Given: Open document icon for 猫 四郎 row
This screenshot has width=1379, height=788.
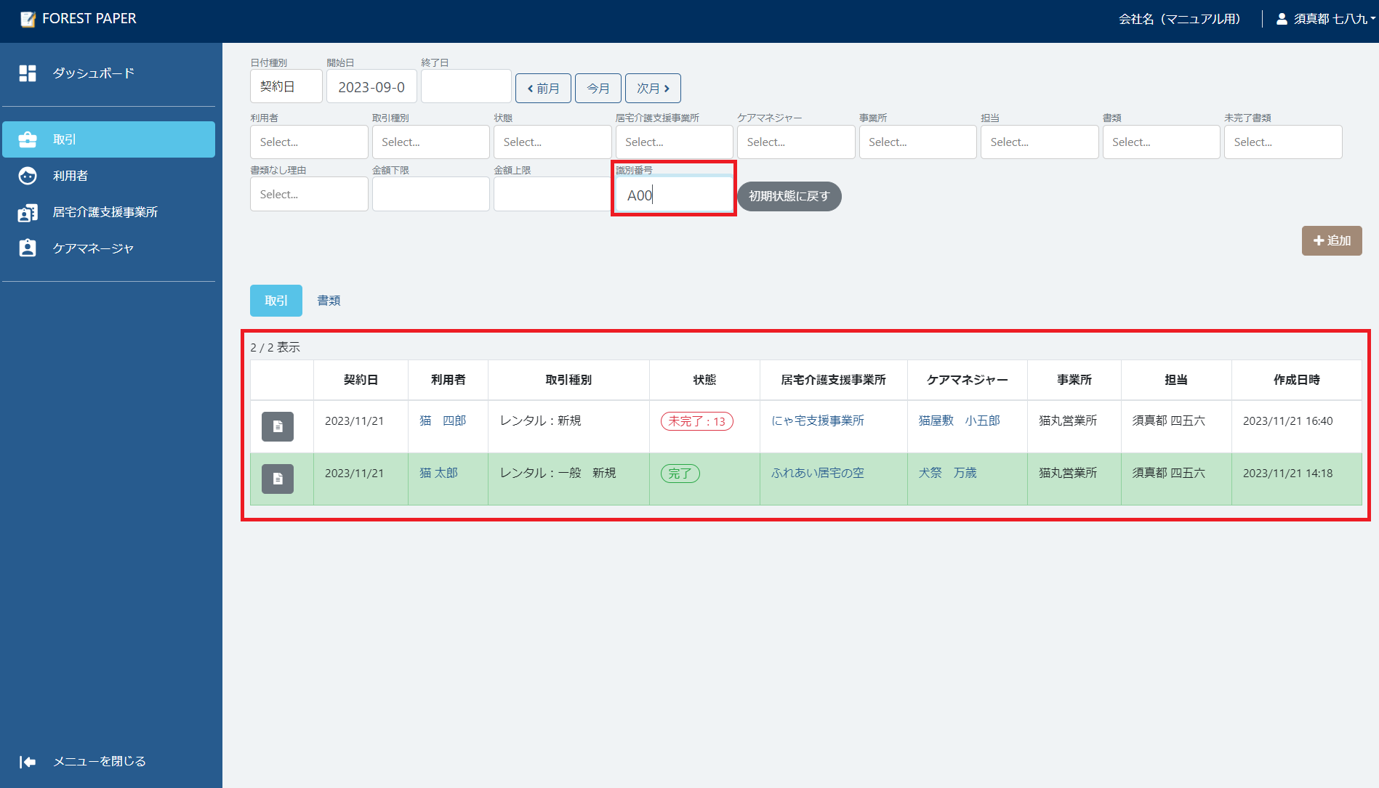Looking at the screenshot, I should coord(277,426).
